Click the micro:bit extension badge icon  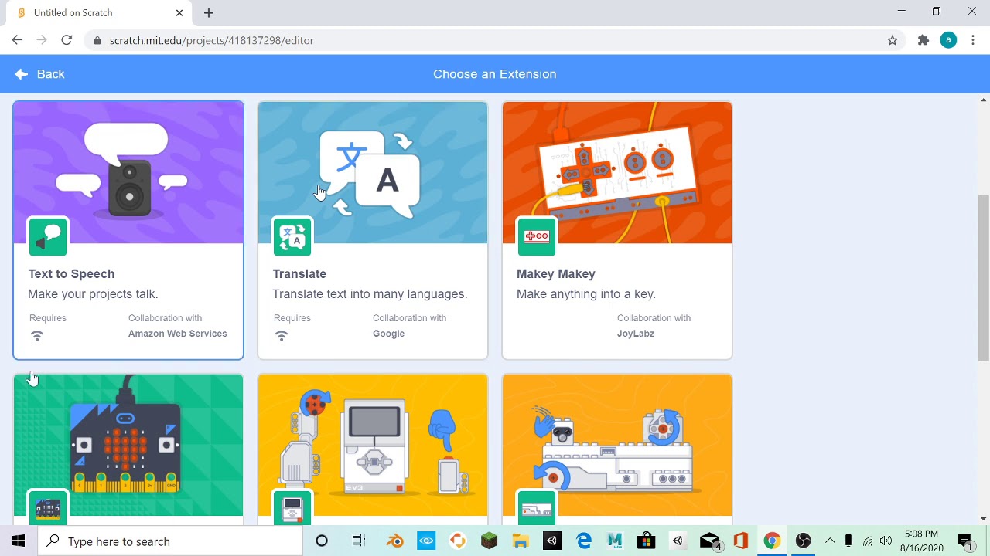[x=48, y=507]
